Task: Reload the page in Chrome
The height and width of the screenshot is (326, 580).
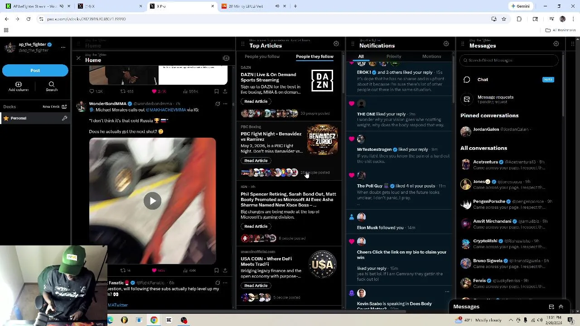Action: pos(28,19)
